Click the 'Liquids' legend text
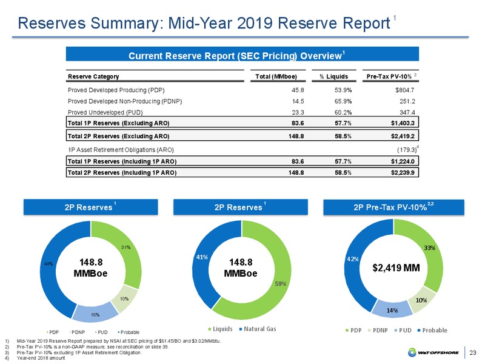This screenshot has height=364, width=485. [222, 329]
